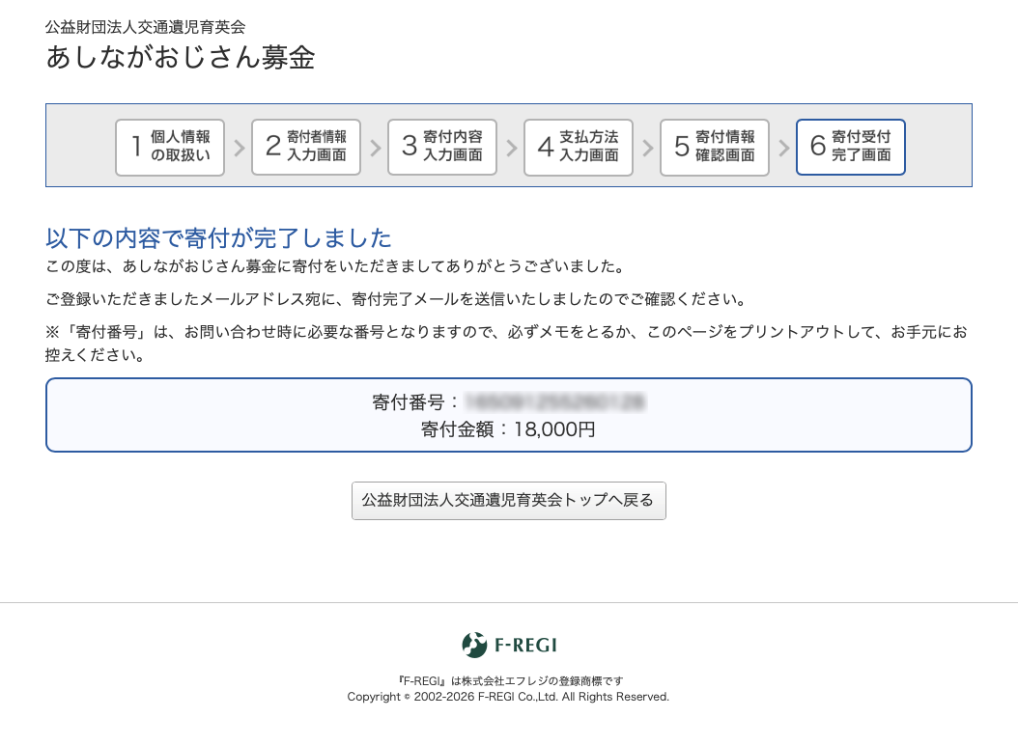The image size is (1018, 745).
Task: Click the thank-you sentence この度は、あしながおじさん募金に
Action: [x=336, y=266]
